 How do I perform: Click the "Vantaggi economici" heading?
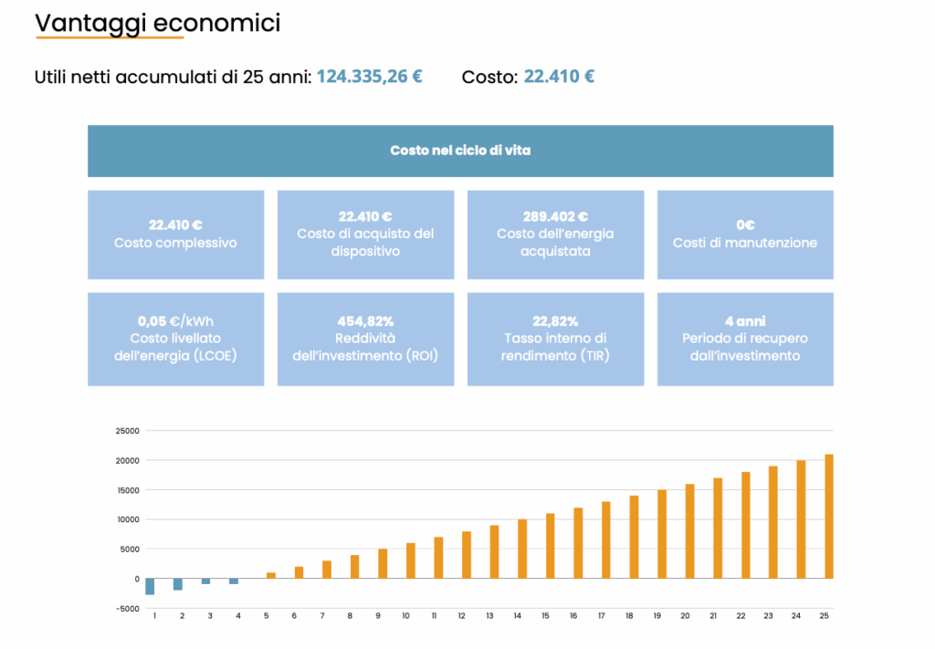[x=157, y=24]
